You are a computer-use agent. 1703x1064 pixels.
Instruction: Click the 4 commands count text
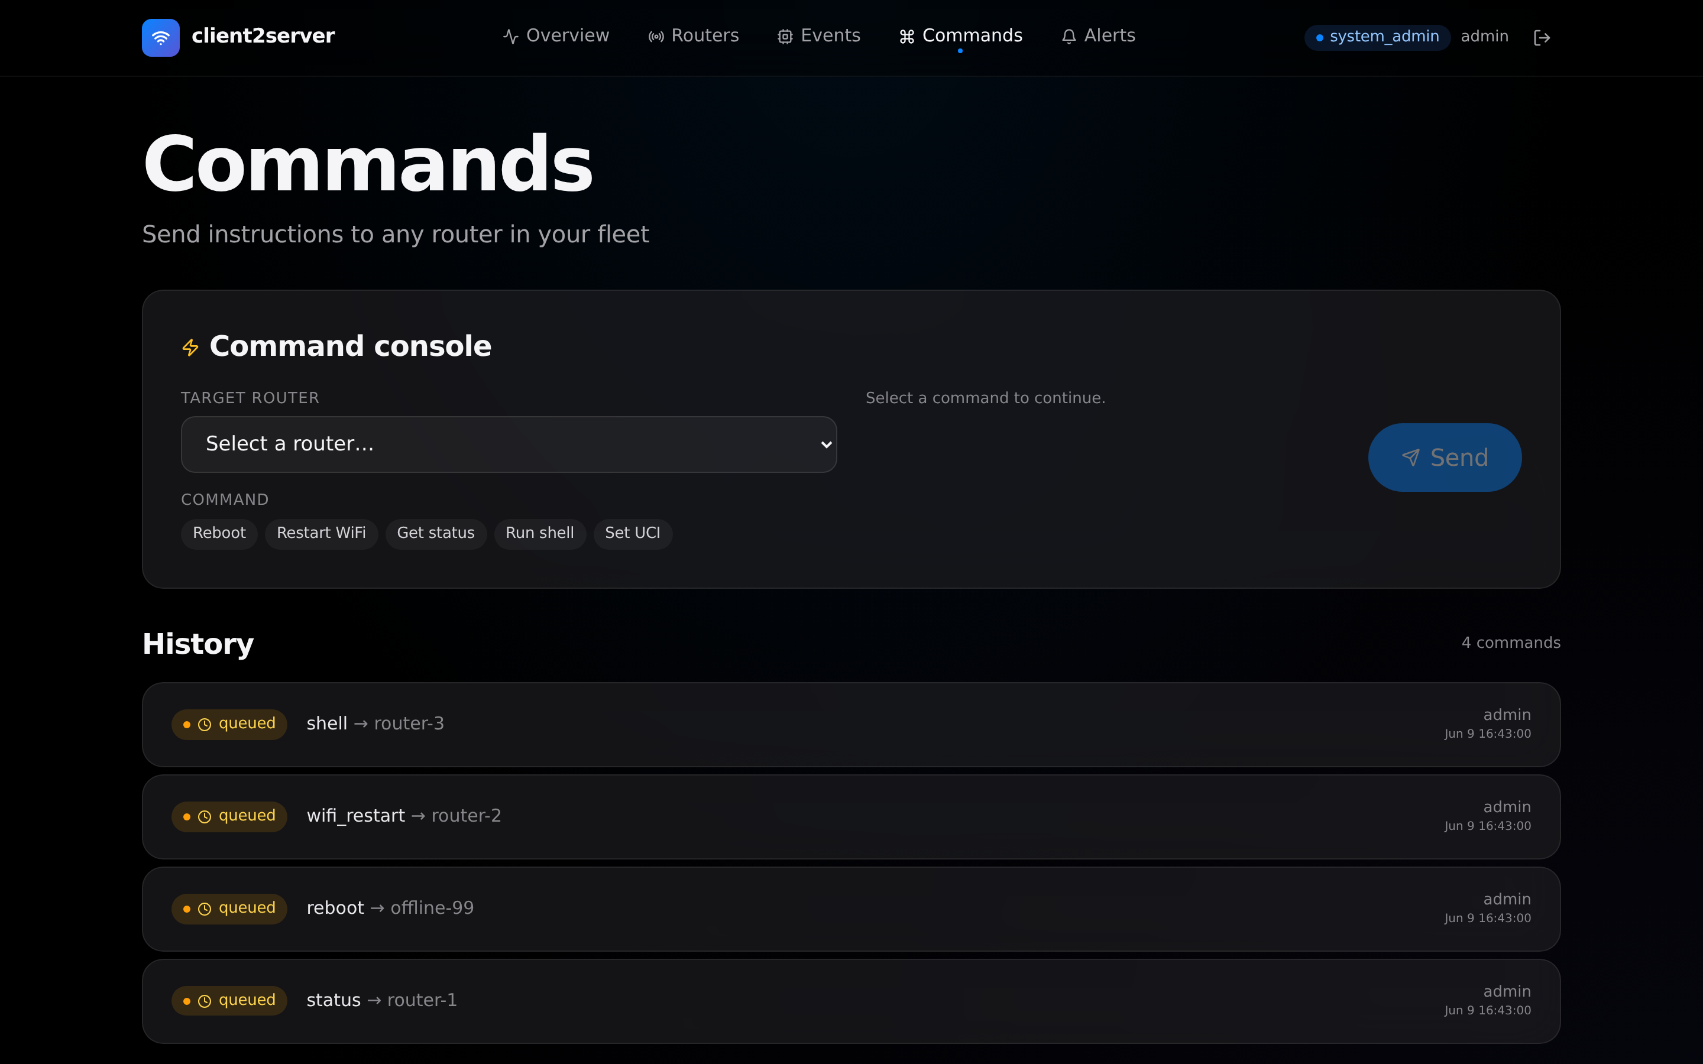[x=1511, y=643]
